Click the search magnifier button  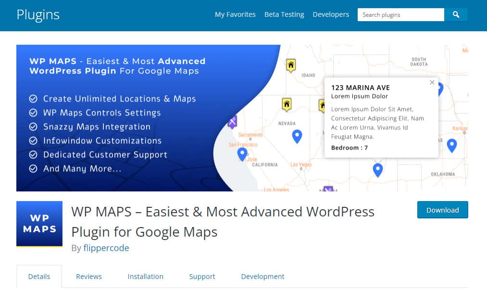tap(456, 14)
